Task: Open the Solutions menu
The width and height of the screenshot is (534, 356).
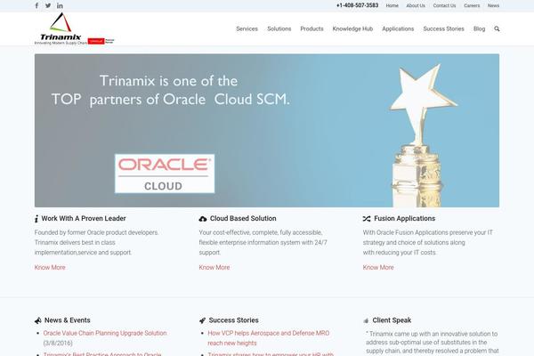Action: (279, 29)
